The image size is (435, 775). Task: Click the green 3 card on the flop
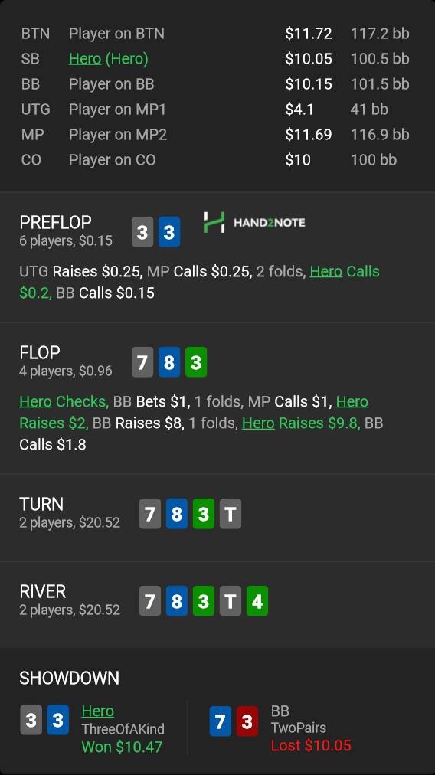[196, 362]
